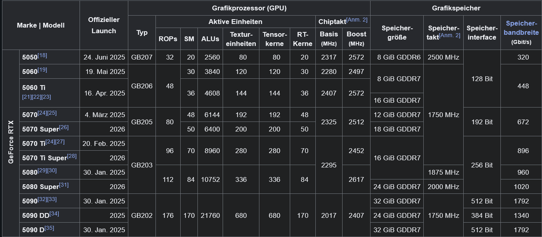Click the 'Speichergröße' column header
Screen dimensions: 542x237
397,33
